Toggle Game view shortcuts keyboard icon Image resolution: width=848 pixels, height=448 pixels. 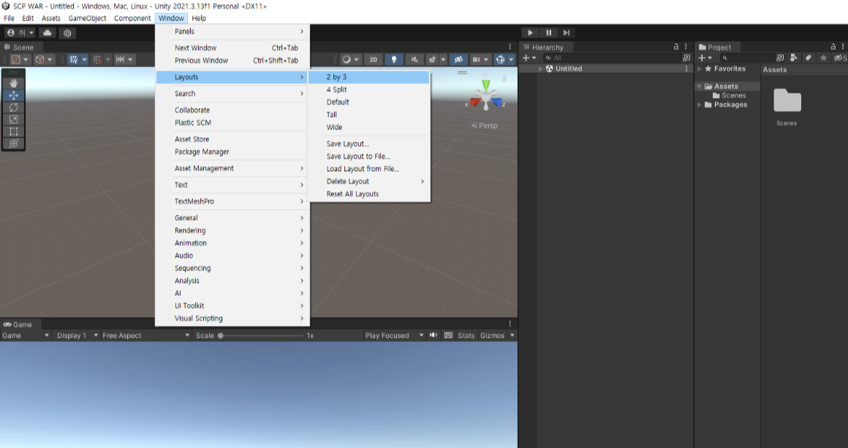point(448,335)
